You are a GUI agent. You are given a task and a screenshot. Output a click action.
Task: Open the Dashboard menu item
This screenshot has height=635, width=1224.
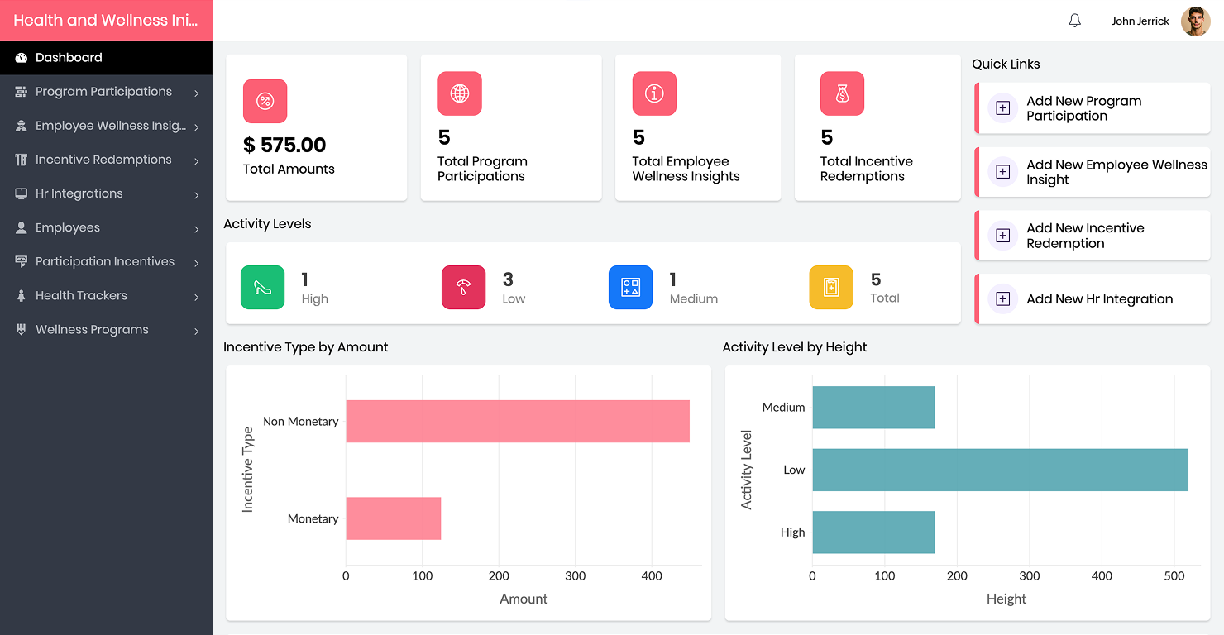[x=69, y=58]
